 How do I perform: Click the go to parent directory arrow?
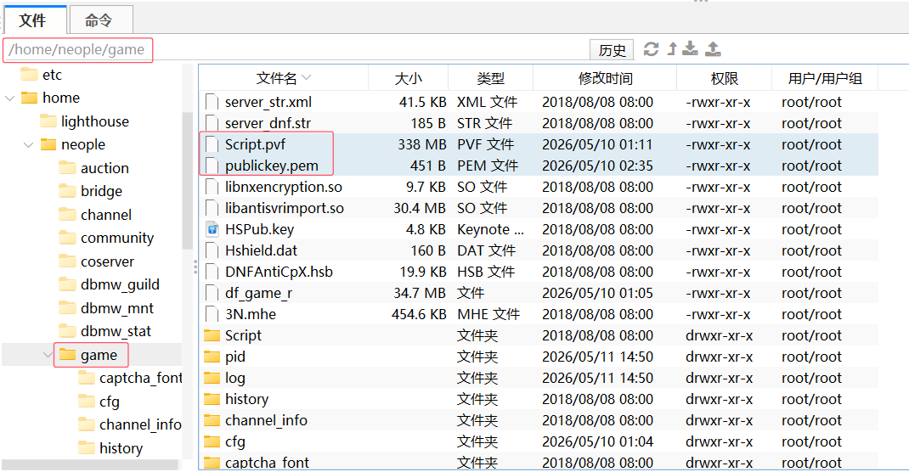coord(672,49)
